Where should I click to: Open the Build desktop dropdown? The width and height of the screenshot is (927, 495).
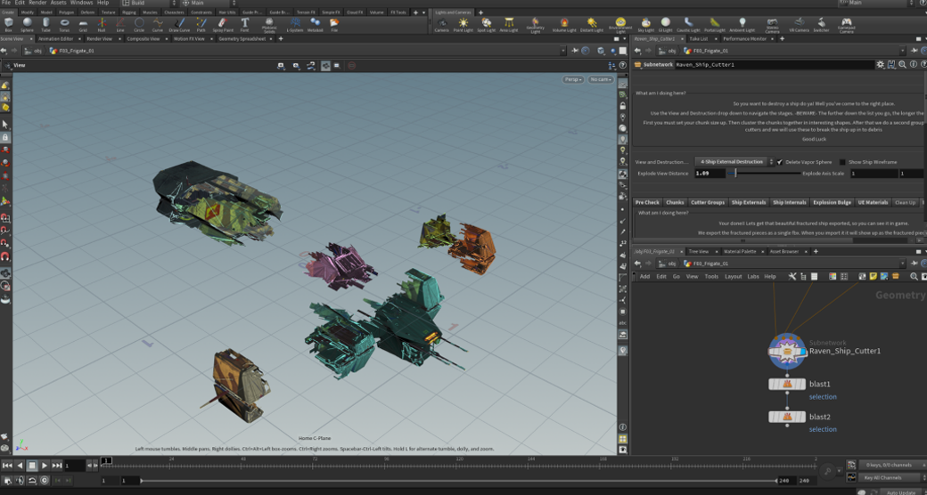point(149,3)
